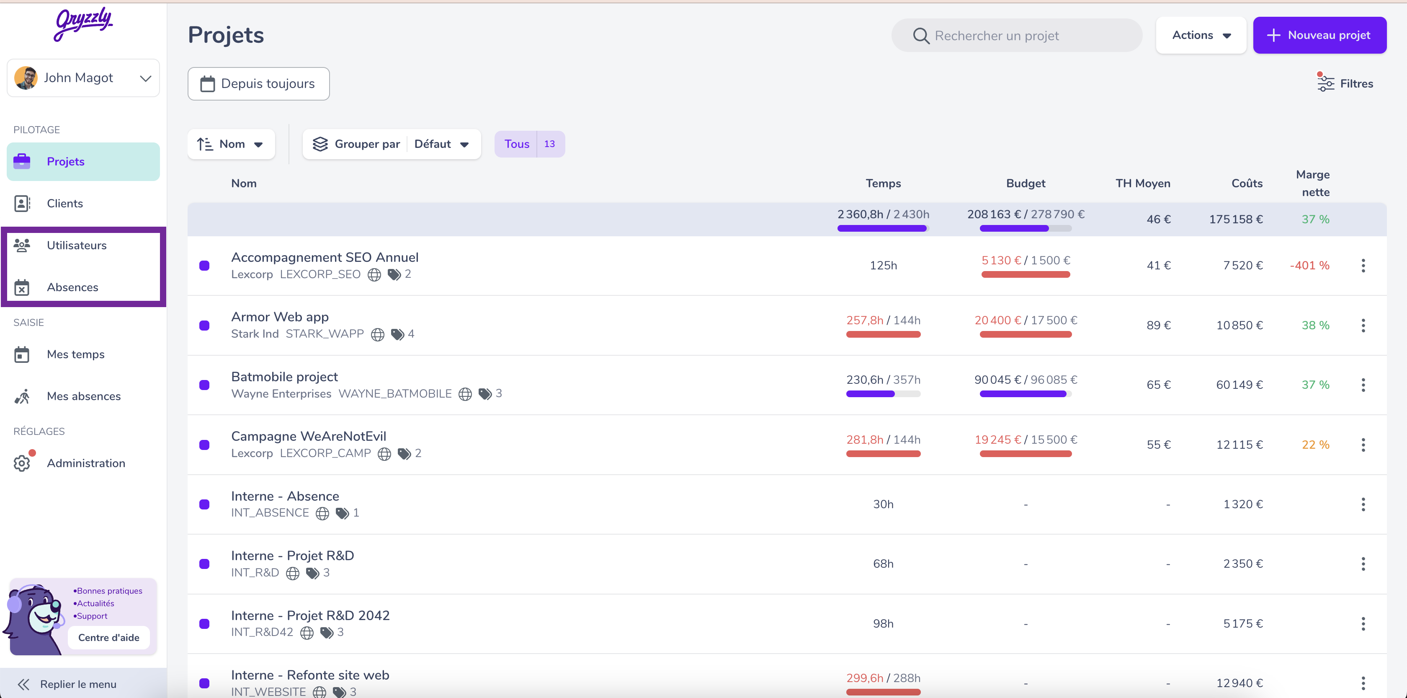Open the Depuis toujours date range picker
The width and height of the screenshot is (1407, 698).
click(258, 84)
